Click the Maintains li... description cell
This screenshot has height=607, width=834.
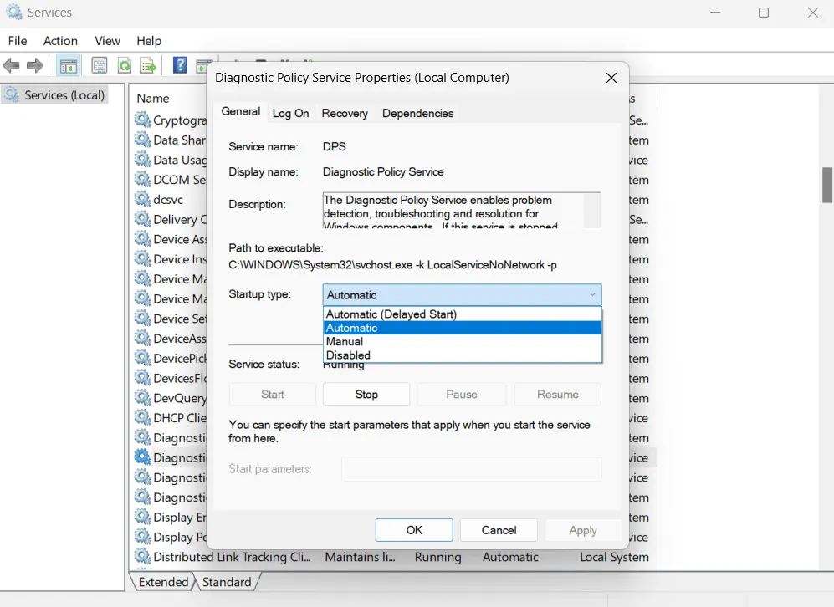(360, 557)
